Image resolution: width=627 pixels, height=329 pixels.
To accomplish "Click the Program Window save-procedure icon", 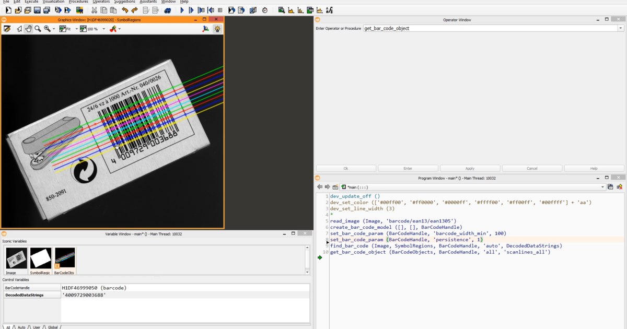I will point(610,187).
